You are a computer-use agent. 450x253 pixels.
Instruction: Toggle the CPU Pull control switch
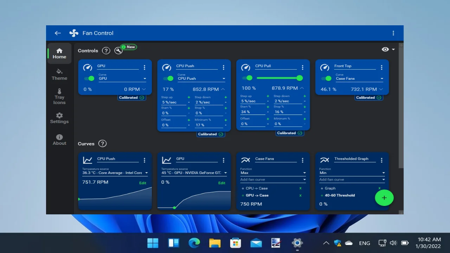point(247,78)
